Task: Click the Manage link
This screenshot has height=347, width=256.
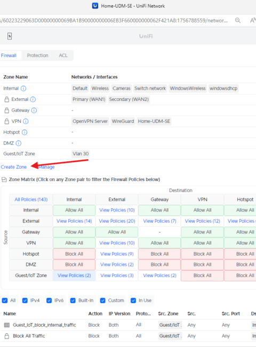Action: pyautogui.click(x=46, y=167)
